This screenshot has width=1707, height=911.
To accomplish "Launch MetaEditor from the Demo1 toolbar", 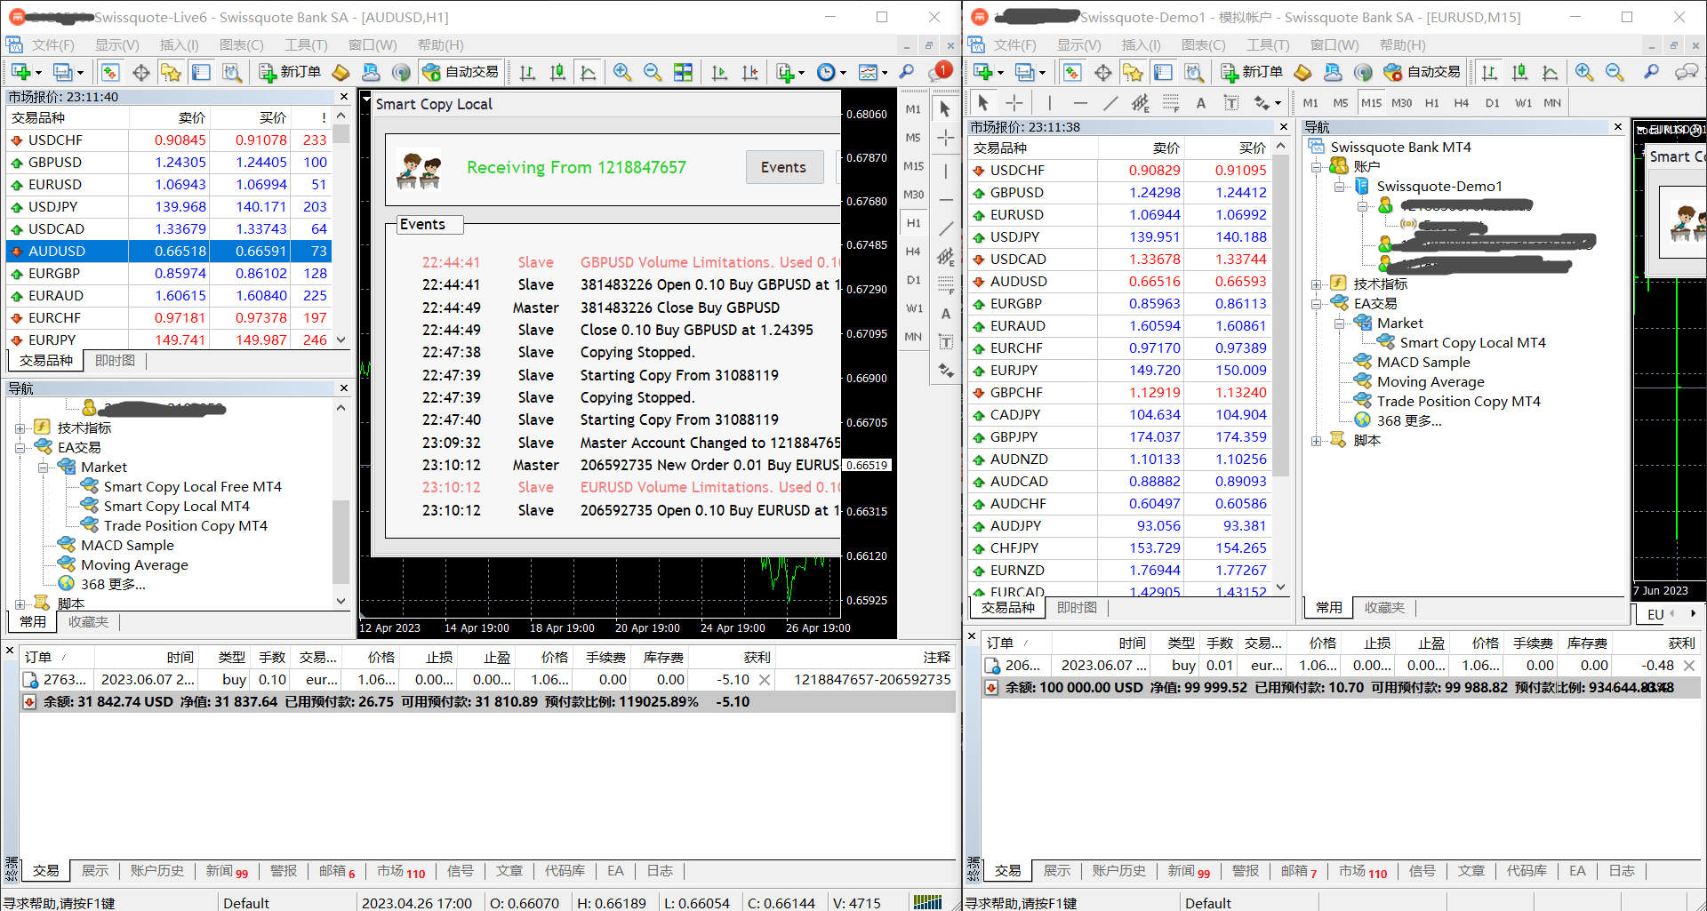I will coord(1302,72).
